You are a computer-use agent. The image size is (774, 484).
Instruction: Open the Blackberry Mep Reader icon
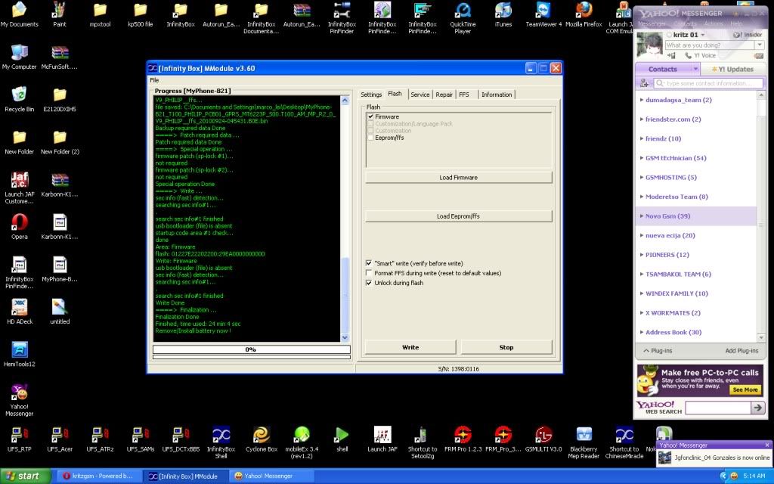(x=584, y=442)
